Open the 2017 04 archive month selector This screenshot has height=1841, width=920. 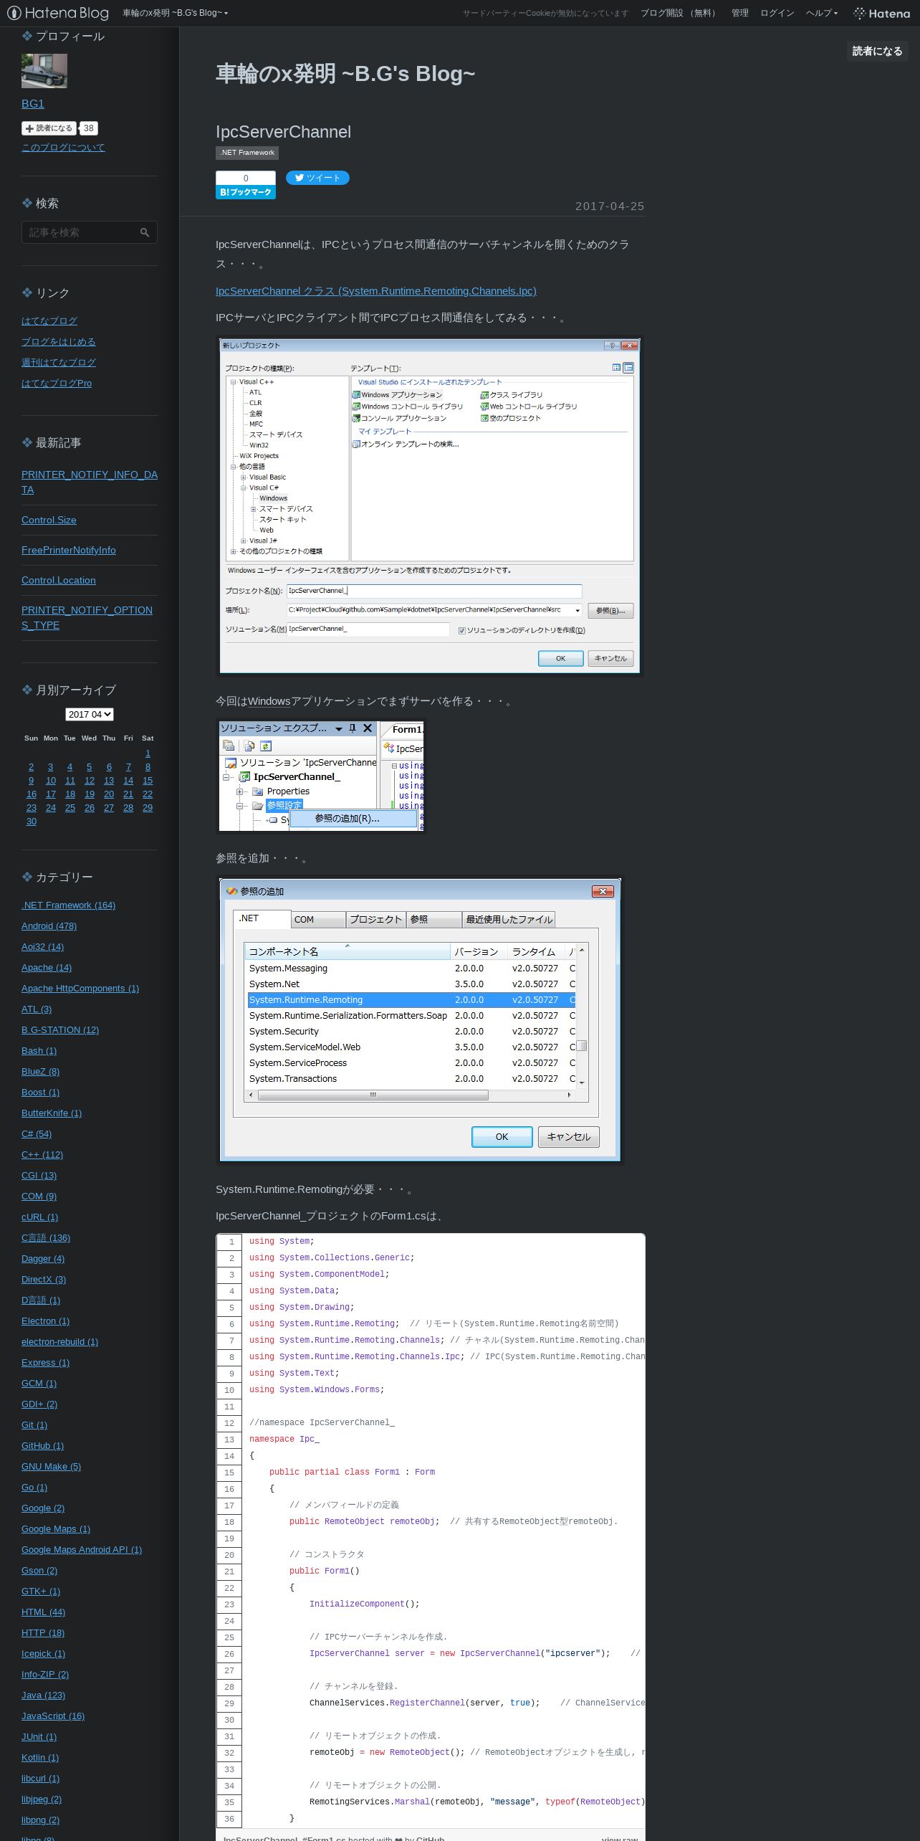pyautogui.click(x=90, y=714)
